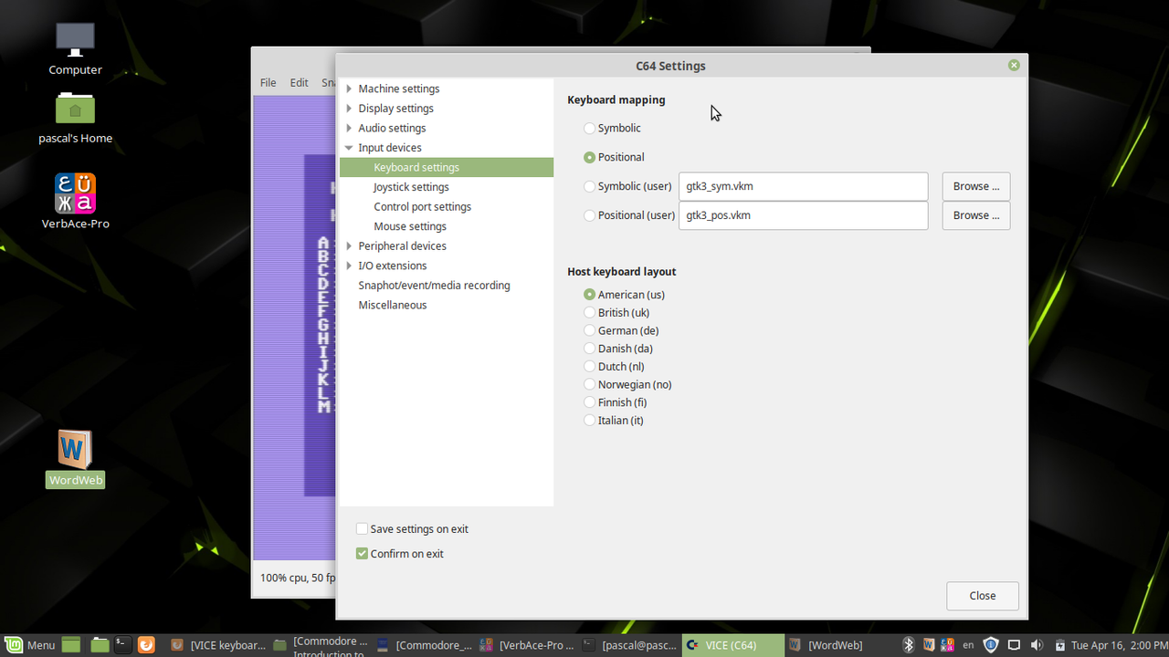Screen dimensions: 1169x657
Task: Choose Finnish (fi) host keyboard layout
Action: point(589,402)
